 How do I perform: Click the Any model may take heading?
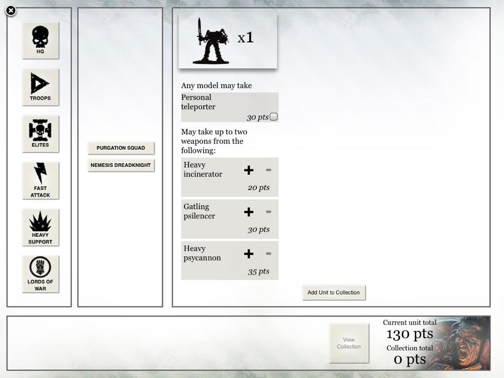(216, 86)
